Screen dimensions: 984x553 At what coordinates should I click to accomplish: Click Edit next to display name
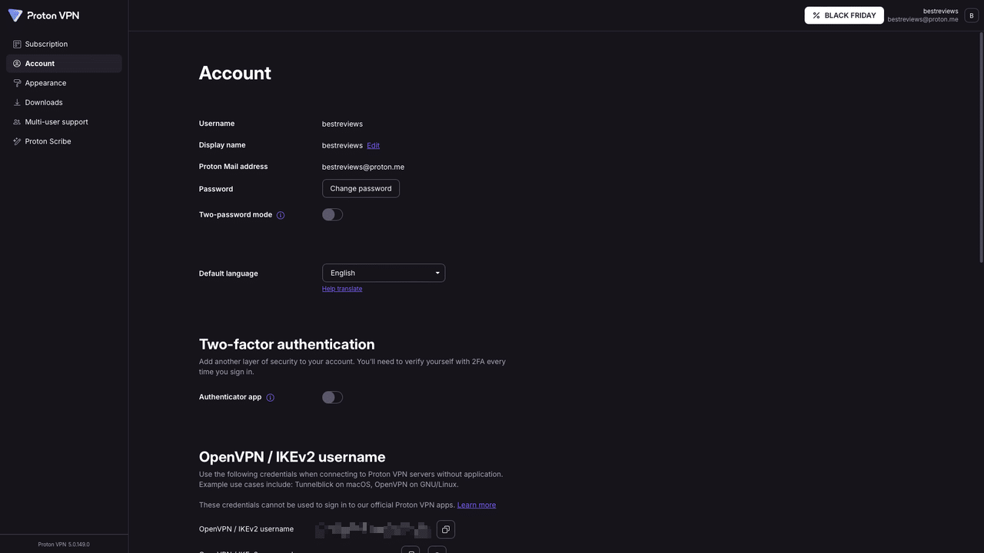pyautogui.click(x=374, y=145)
